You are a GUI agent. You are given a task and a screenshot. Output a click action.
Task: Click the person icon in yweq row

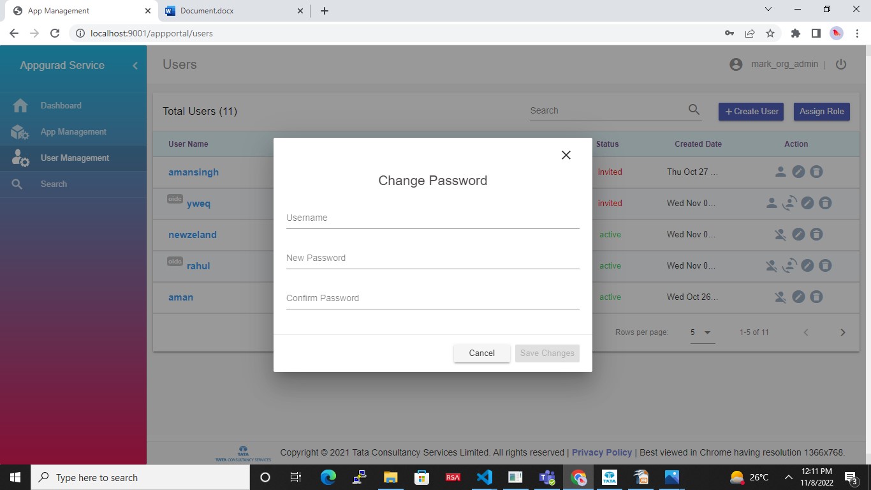tap(772, 203)
